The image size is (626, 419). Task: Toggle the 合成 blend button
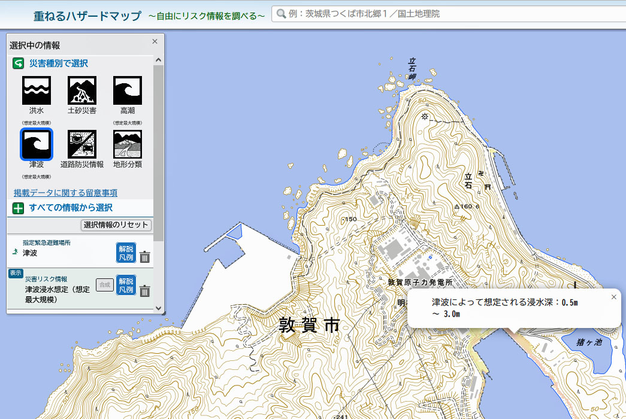[105, 285]
